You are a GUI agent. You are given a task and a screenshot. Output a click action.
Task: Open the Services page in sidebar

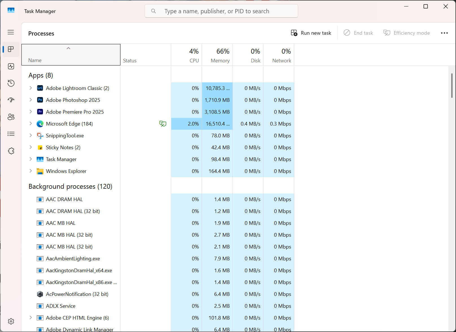[11, 151]
